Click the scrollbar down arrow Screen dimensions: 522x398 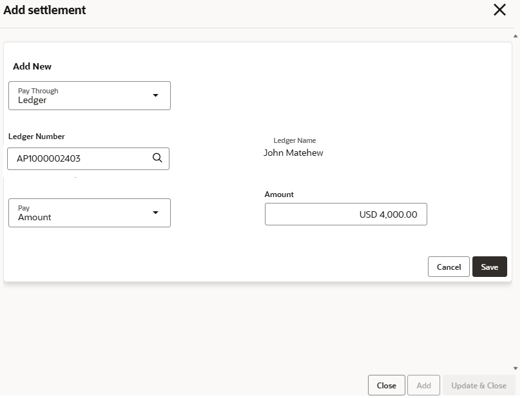point(516,368)
